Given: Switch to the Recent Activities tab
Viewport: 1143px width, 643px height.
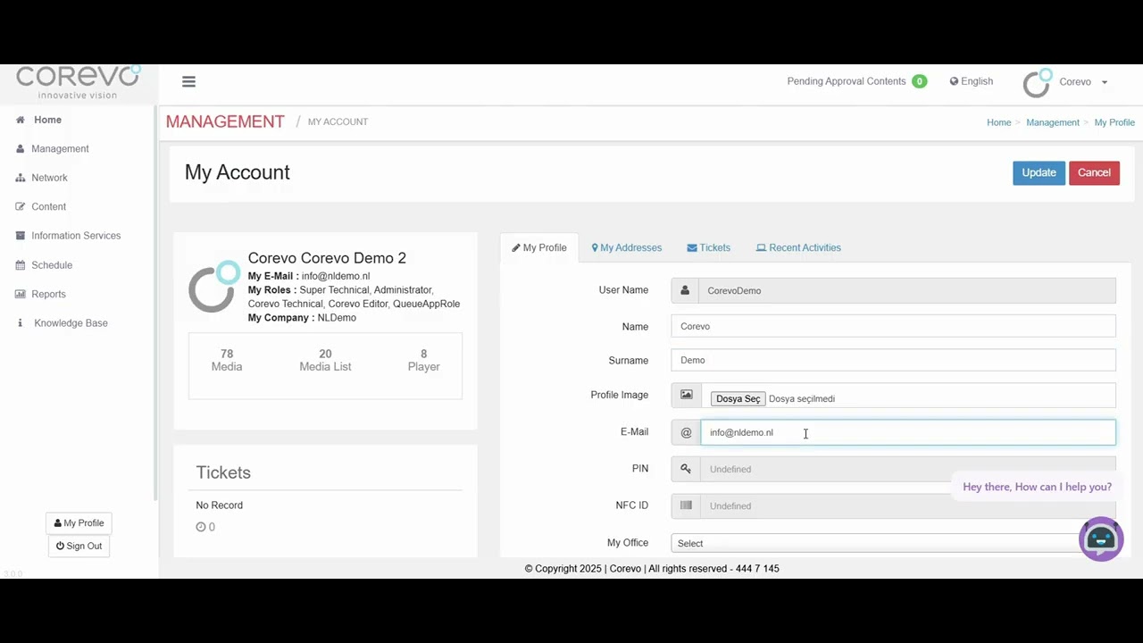Looking at the screenshot, I should point(798,247).
